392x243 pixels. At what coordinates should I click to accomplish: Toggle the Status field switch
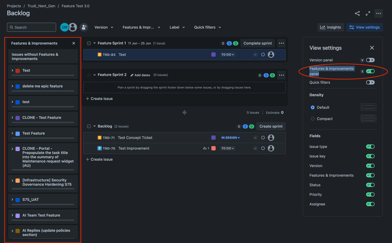click(370, 185)
